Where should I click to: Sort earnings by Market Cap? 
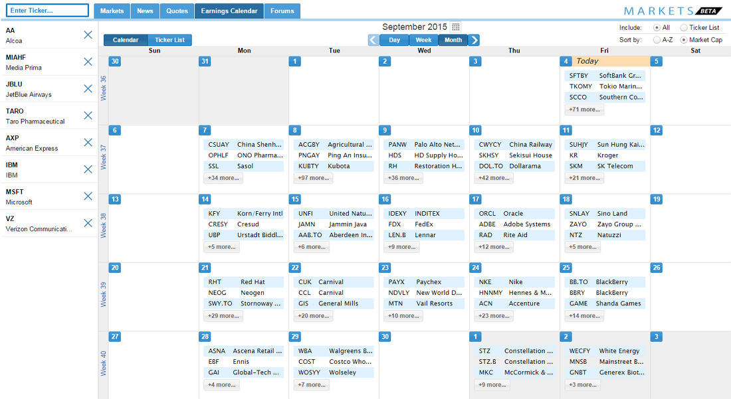(x=683, y=40)
